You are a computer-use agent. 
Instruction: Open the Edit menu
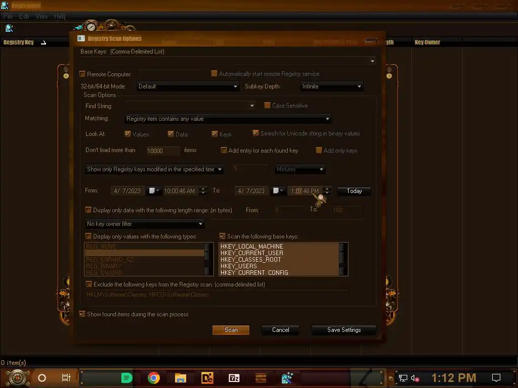point(24,16)
